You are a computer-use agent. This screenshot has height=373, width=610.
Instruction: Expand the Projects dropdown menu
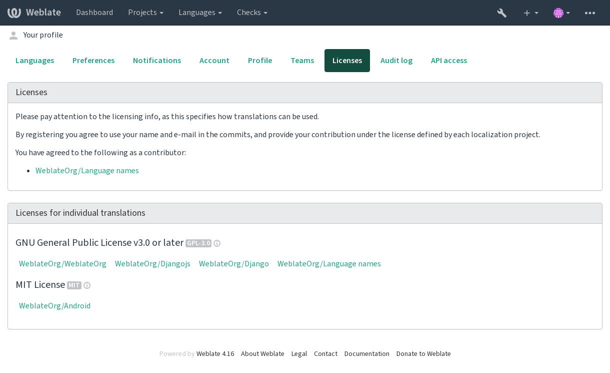click(145, 13)
